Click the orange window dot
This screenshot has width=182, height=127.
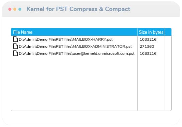tap(15, 9)
